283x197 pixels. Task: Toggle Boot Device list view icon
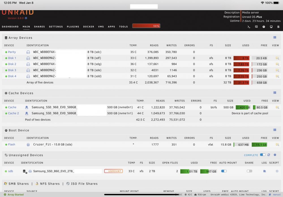tap(275, 130)
